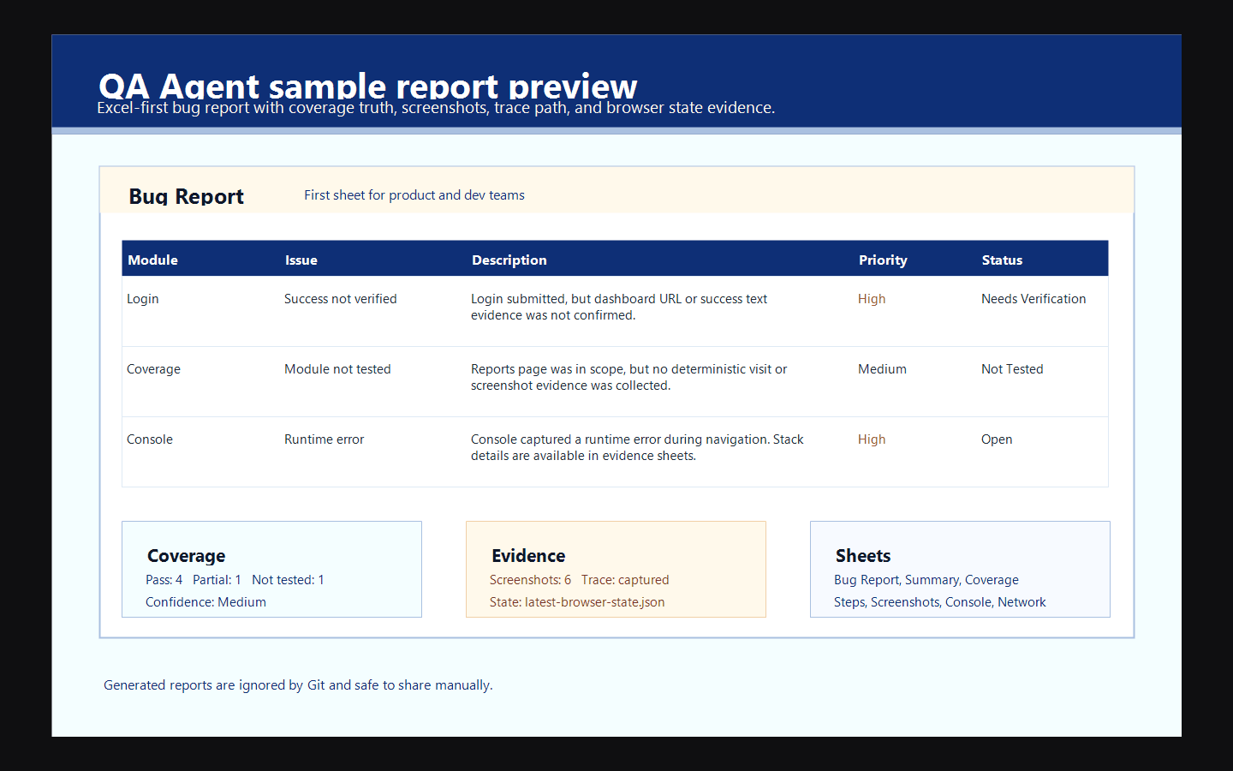Click 'Screenshots: 6' in the Evidence card
Screen dimensions: 1233x771
click(530, 580)
